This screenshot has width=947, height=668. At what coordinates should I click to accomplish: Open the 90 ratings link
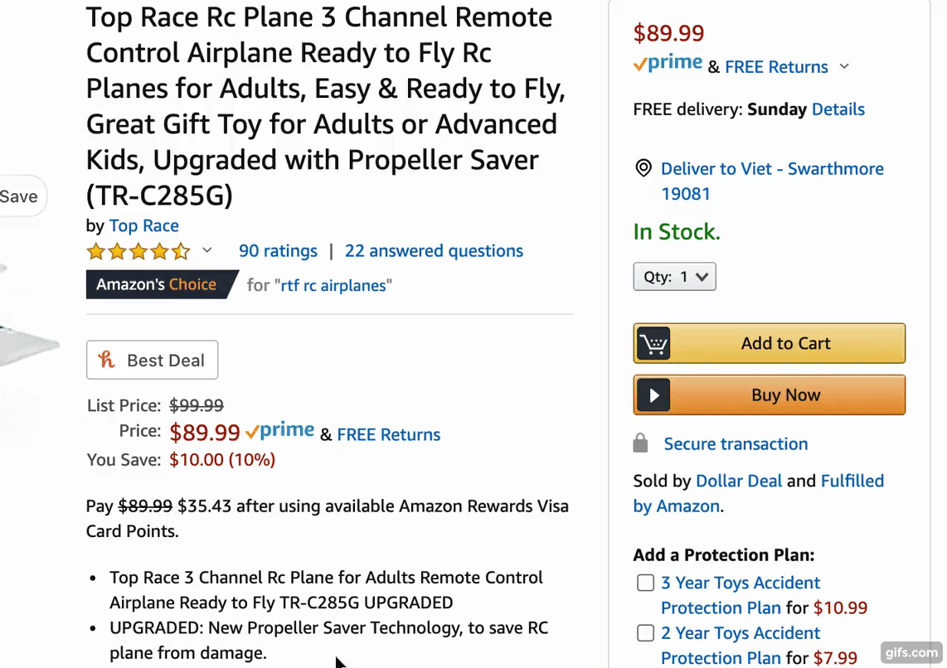point(279,251)
